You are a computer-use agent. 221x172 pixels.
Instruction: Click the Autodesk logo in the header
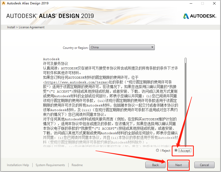pos(200,16)
